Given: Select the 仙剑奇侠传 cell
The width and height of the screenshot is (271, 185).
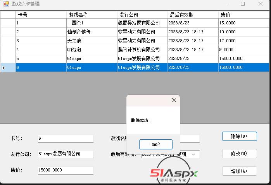Looking at the screenshot, I should 92,32.
